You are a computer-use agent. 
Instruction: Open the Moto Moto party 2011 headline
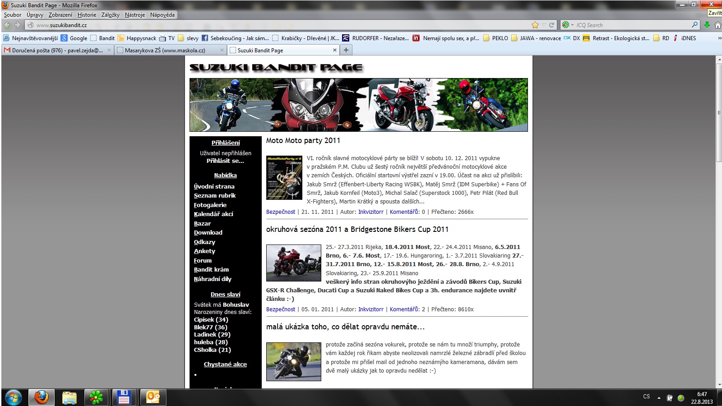click(303, 141)
